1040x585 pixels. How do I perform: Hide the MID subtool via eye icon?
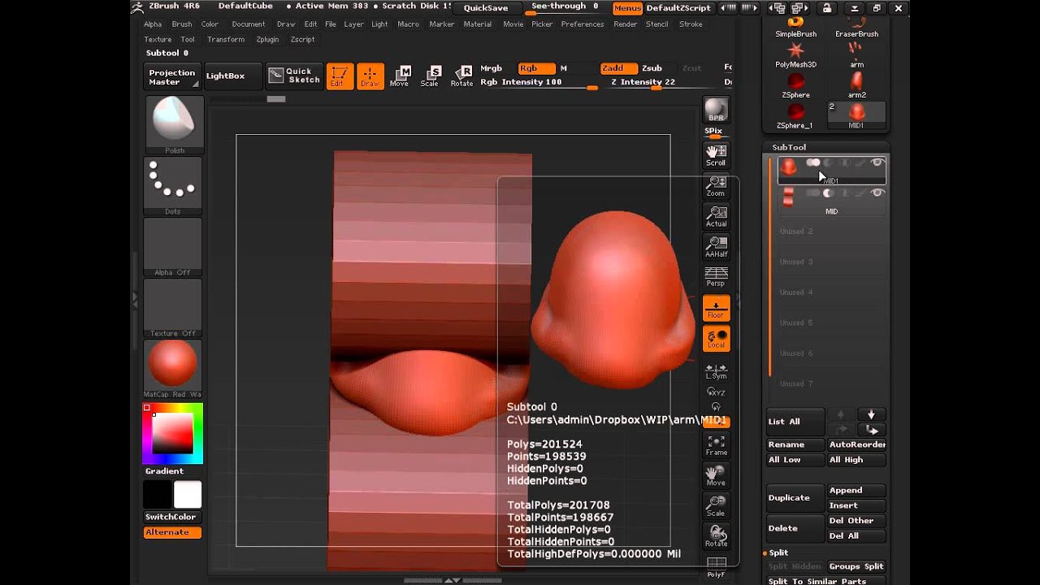(877, 193)
